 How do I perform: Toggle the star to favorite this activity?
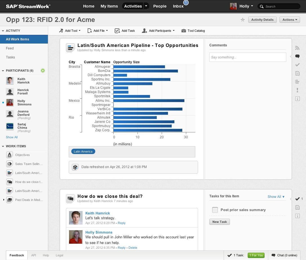(x=242, y=20)
